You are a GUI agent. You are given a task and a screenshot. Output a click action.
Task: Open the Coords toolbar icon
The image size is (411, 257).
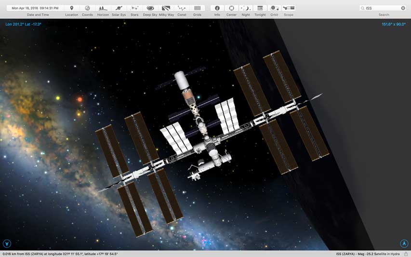click(87, 8)
